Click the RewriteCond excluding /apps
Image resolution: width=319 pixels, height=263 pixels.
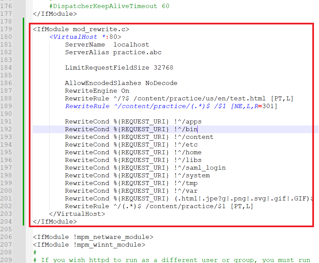134,121
